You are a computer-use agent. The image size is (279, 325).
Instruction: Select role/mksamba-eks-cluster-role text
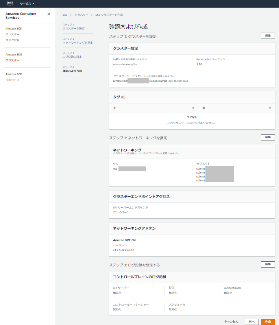168,81
